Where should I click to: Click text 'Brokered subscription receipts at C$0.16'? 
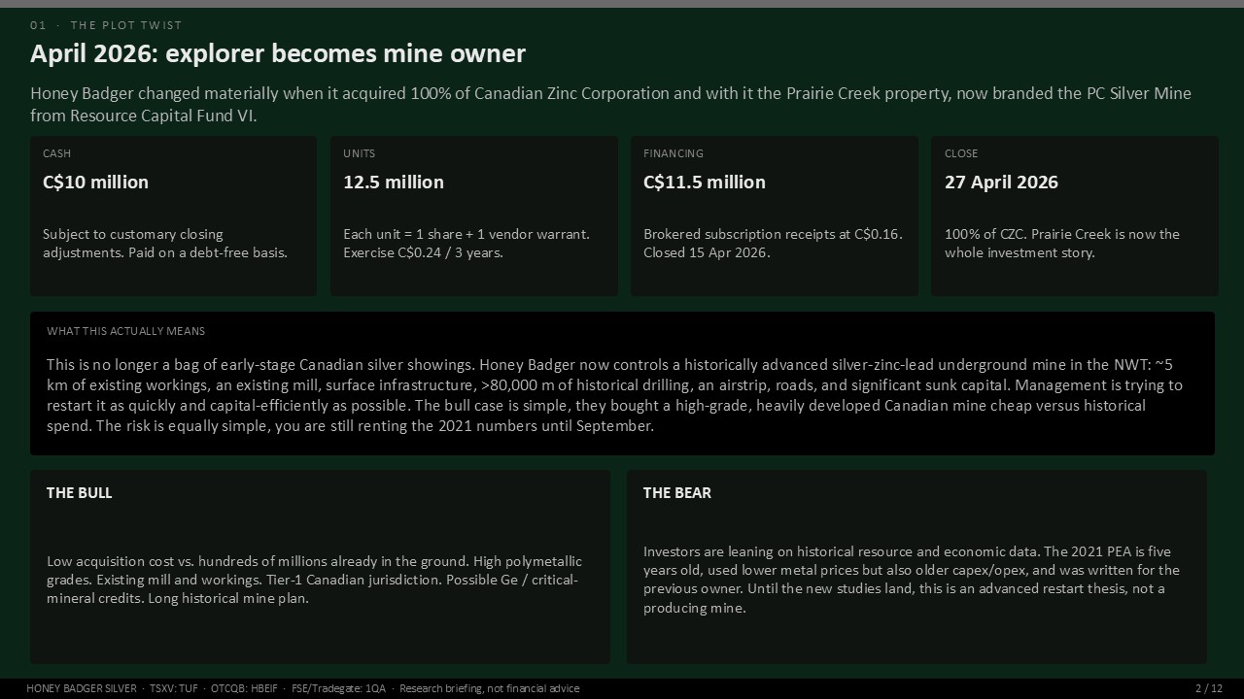pos(773,243)
